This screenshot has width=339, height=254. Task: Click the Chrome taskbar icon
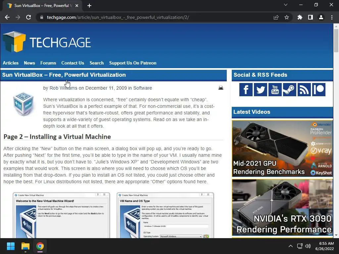click(40, 246)
